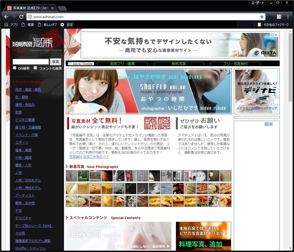This screenshot has height=252, width=294.
Task: Click the browser back arrow
Action: (6, 17)
